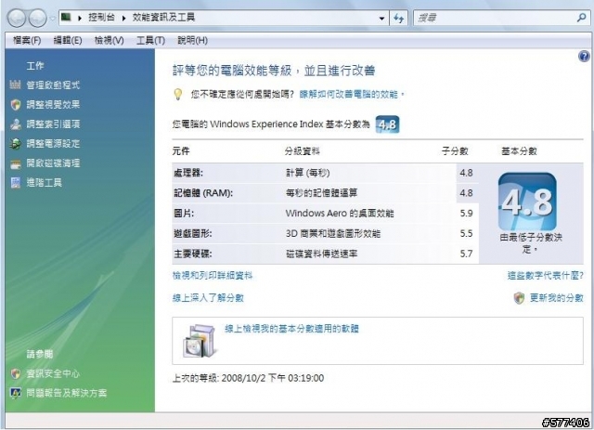Screen dimensions: 594x430
Task: Click the blue help question mark icon
Action: pyautogui.click(x=584, y=57)
